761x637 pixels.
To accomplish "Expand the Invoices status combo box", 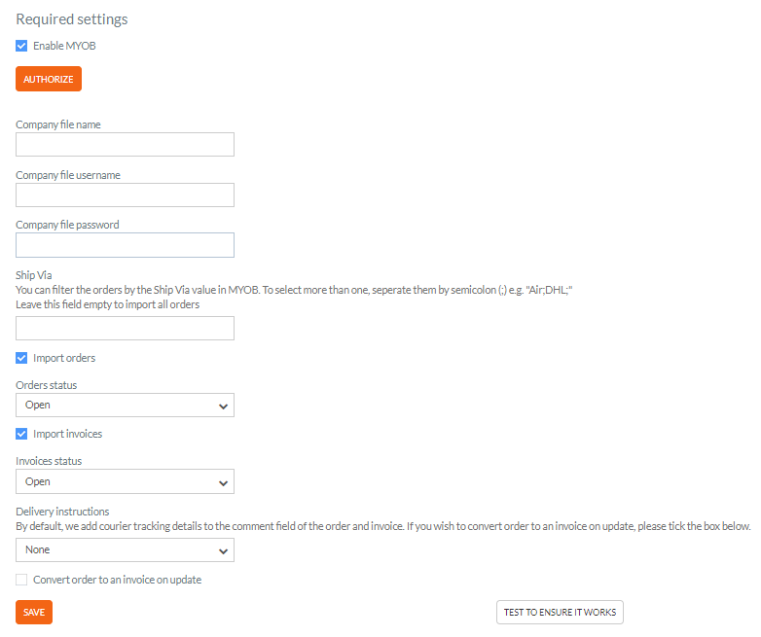I will click(125, 481).
